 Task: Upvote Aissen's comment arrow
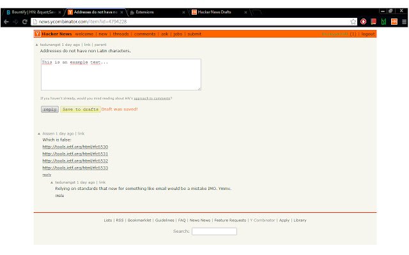tap(38, 133)
